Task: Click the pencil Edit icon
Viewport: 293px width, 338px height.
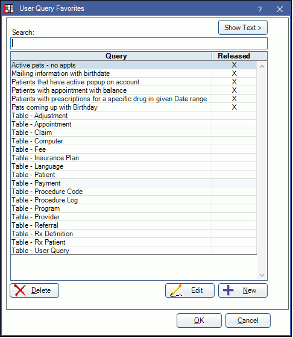Action: tap(176, 290)
